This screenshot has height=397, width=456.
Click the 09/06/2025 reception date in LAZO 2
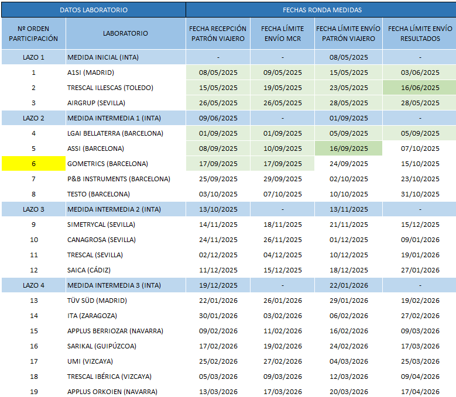[218, 118]
